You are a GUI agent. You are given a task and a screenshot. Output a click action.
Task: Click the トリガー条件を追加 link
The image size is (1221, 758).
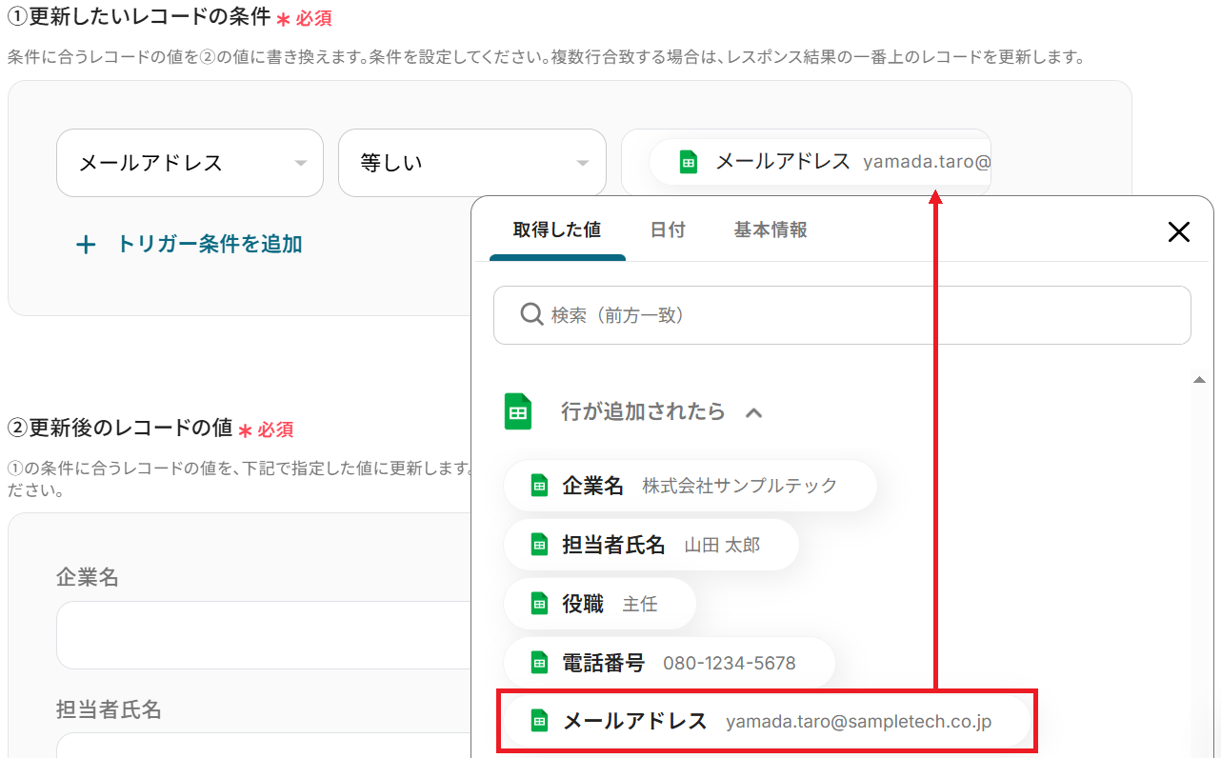coord(209,244)
